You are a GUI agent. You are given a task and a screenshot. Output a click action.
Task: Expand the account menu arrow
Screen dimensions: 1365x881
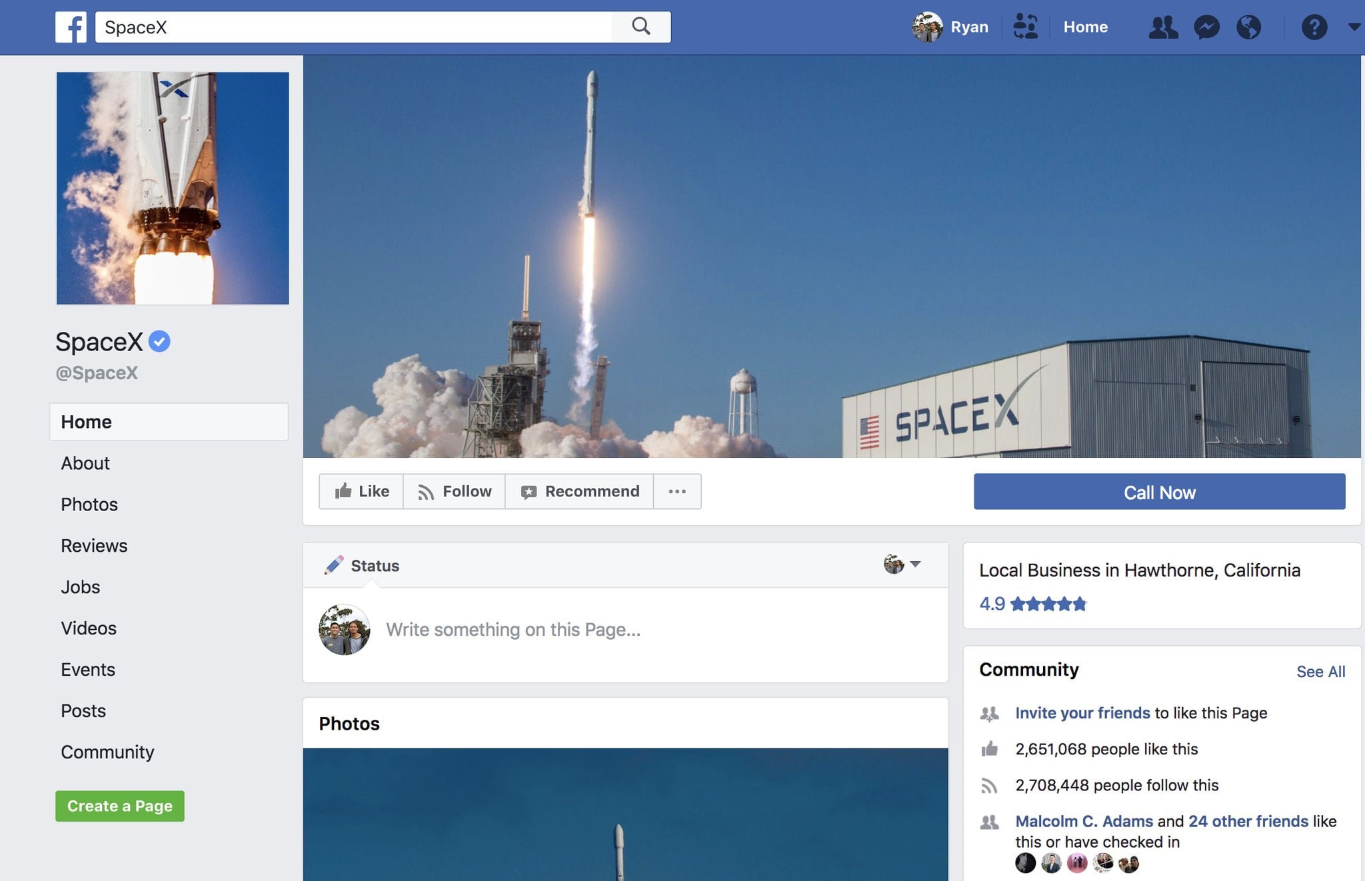pyautogui.click(x=1354, y=27)
